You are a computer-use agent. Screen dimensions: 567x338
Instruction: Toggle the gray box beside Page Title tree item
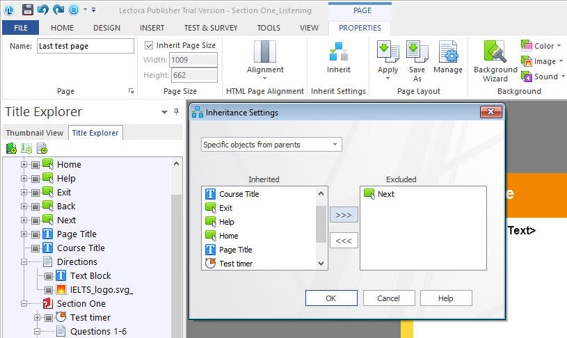[x=35, y=234]
